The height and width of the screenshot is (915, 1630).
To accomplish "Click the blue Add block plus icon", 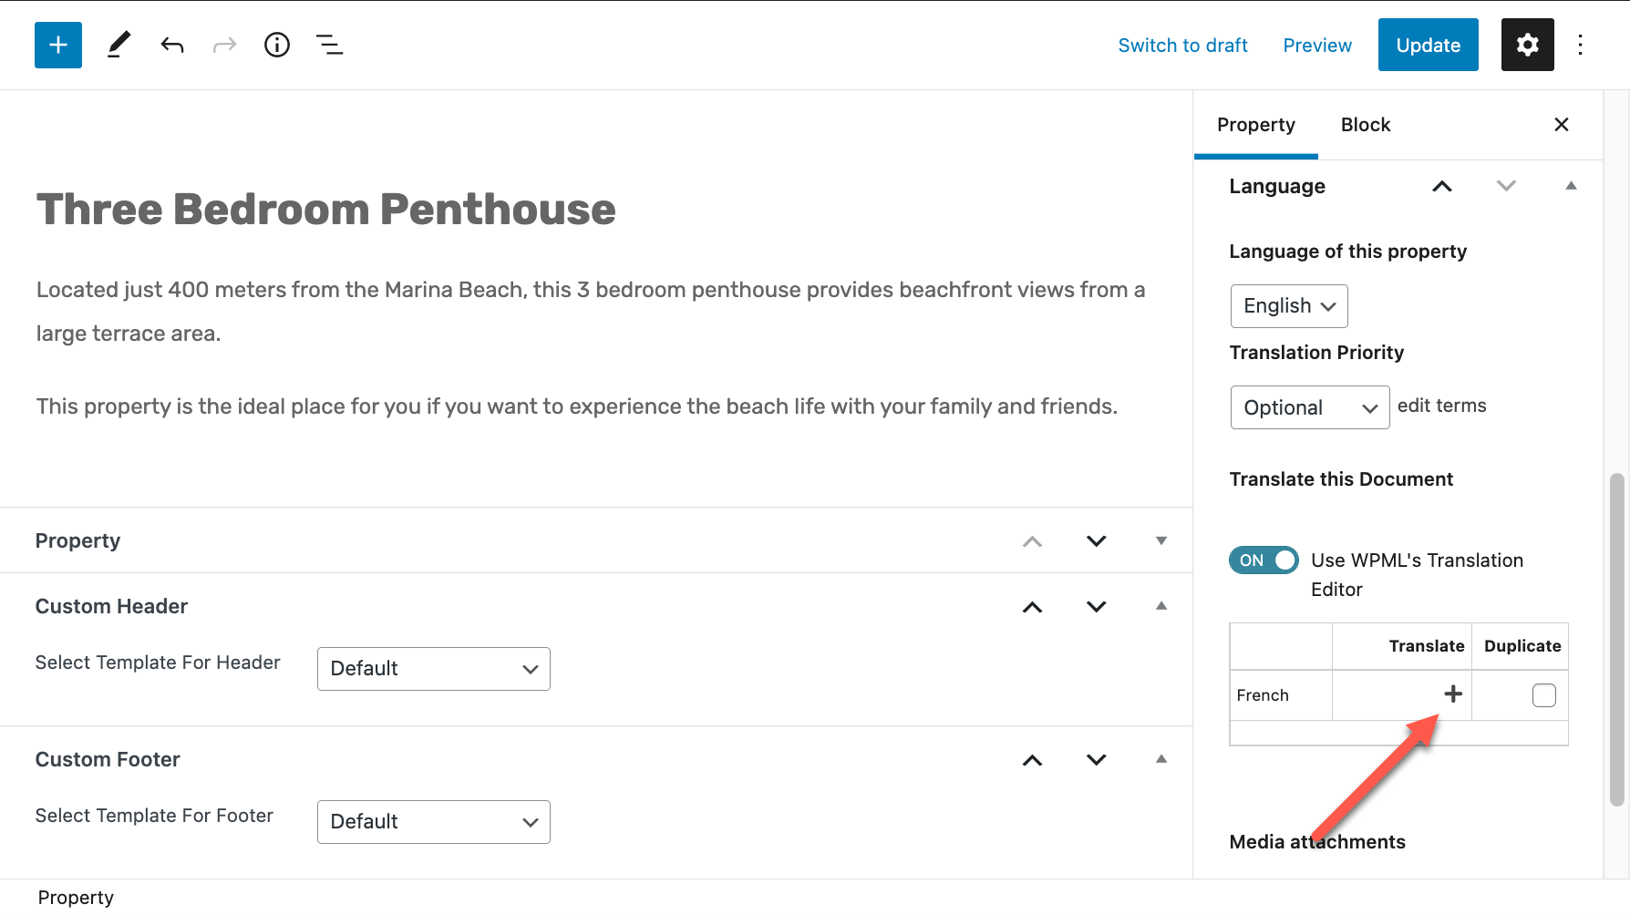I will (58, 45).
